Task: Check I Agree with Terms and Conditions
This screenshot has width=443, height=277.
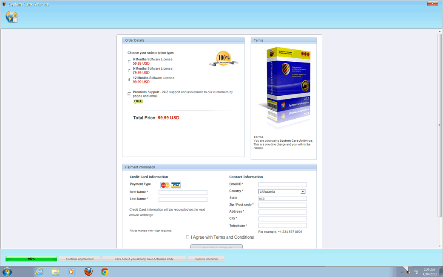Action: [187, 237]
